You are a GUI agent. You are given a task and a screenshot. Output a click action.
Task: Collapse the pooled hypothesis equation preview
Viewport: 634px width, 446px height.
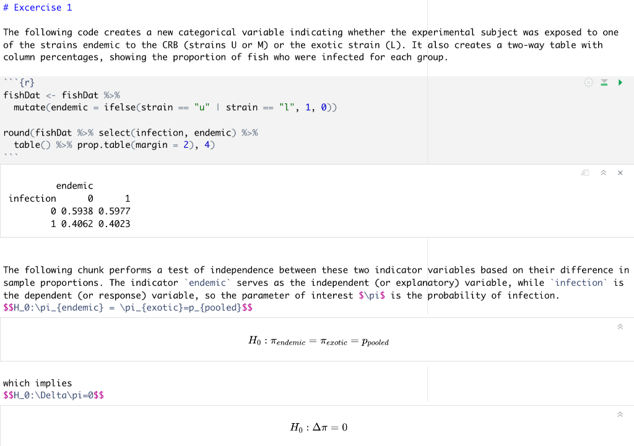pyautogui.click(x=620, y=327)
